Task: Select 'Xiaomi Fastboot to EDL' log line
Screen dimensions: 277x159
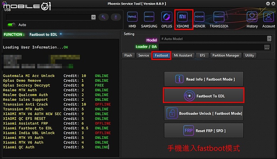Action: 56,128
